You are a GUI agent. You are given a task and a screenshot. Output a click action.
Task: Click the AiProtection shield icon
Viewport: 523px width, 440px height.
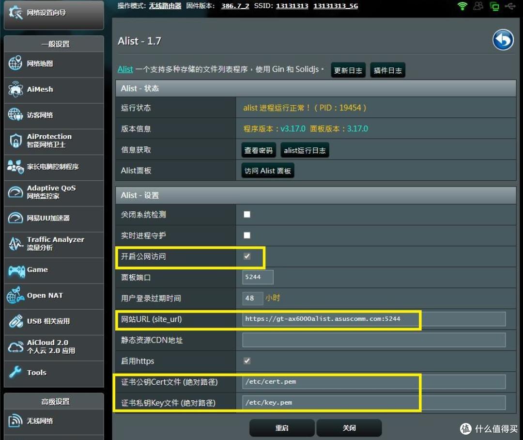15,141
